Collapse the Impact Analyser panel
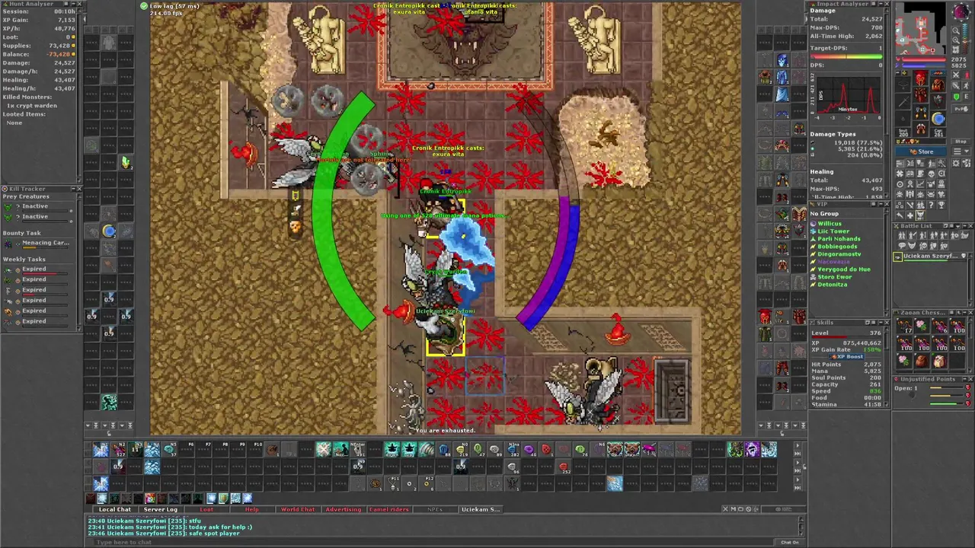Viewport: 975px width, 548px height. [x=881, y=4]
